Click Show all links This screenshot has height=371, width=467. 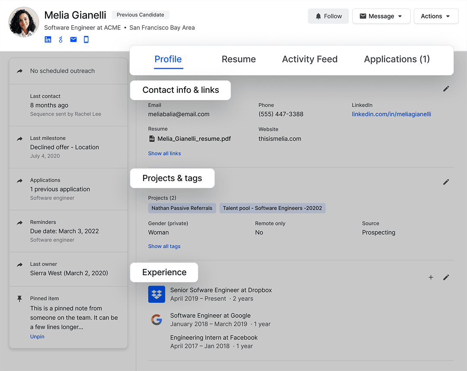tap(164, 153)
